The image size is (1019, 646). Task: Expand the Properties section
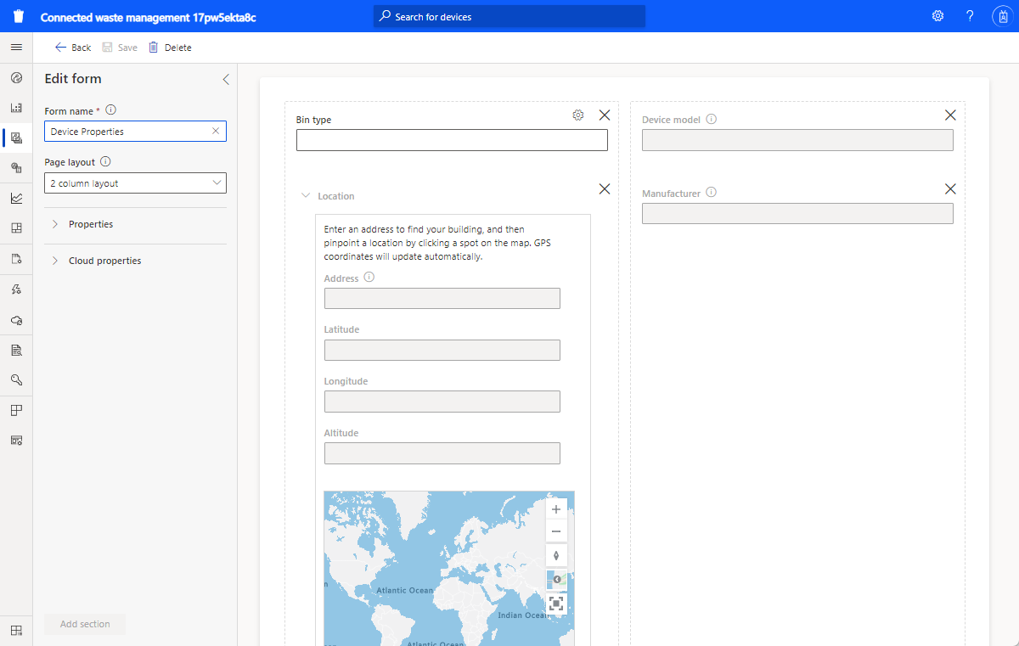point(91,224)
